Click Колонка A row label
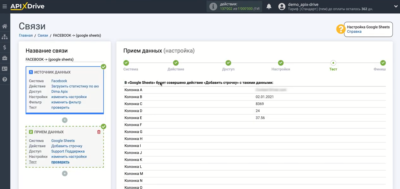The height and width of the screenshot is (189, 400). coord(133,90)
